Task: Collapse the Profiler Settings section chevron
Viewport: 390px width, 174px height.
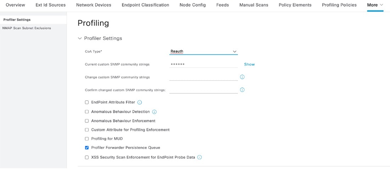Action: click(x=80, y=39)
